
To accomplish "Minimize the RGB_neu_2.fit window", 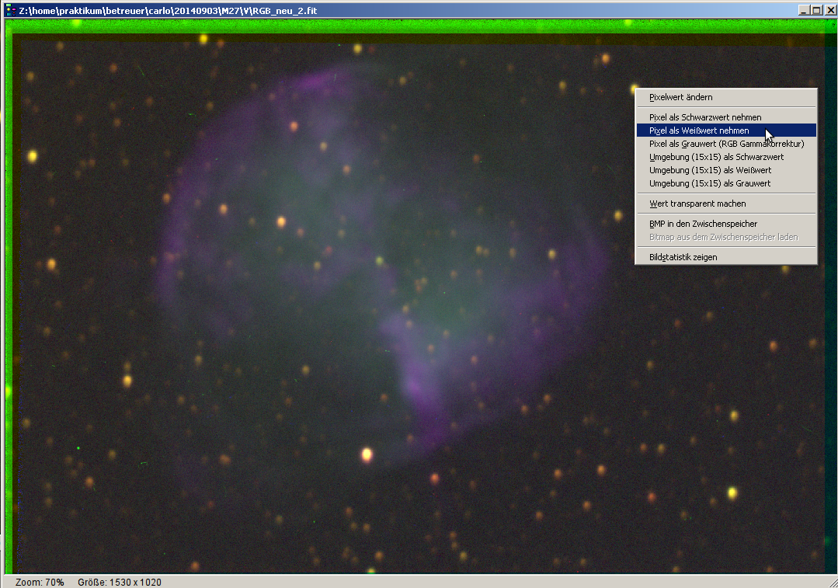I will tap(803, 10).
